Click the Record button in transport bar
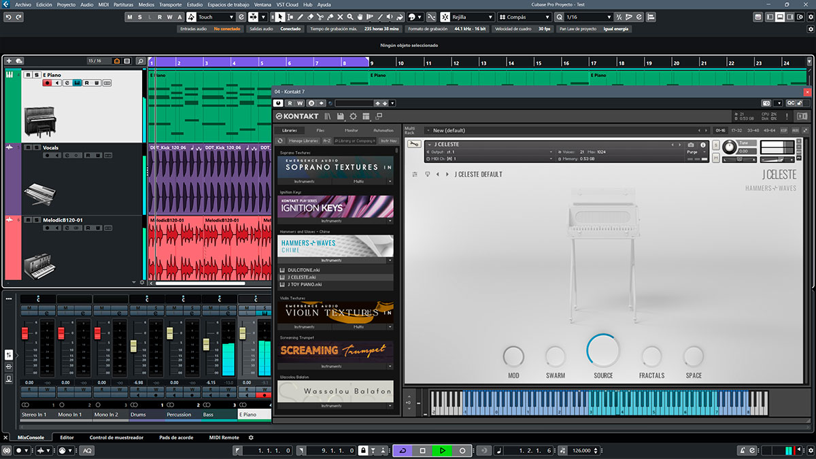Screen dimensions: 816x459 (462, 450)
